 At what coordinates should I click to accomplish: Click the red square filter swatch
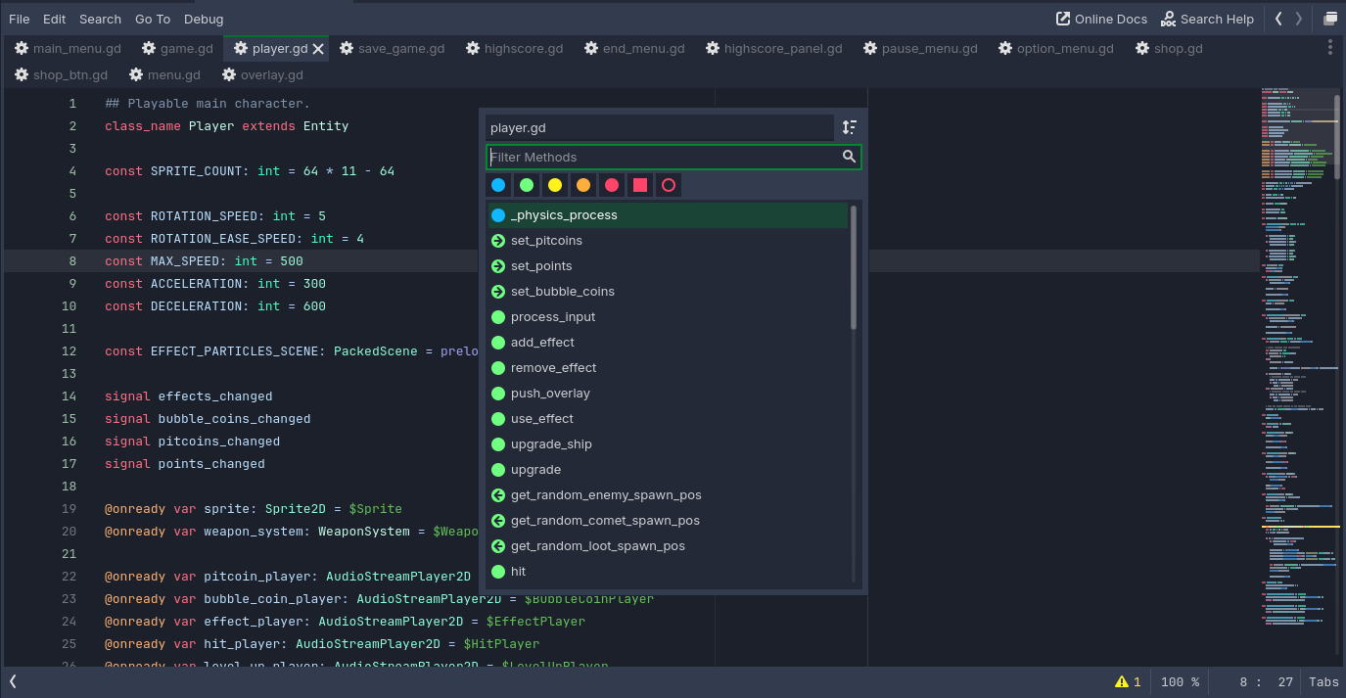(640, 184)
